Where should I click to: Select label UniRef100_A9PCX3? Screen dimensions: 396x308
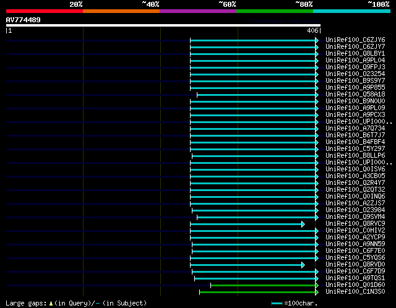355,114
